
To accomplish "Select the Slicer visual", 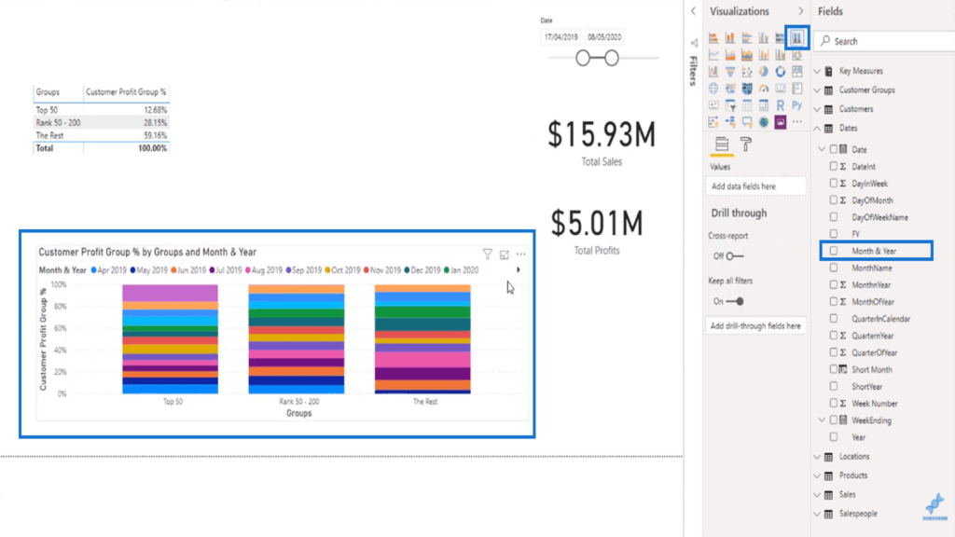I will pyautogui.click(x=729, y=106).
